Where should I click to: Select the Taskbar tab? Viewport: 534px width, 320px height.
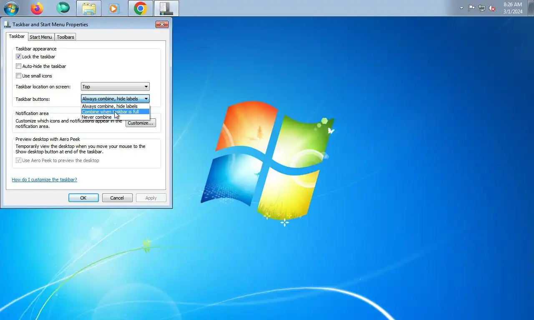(x=17, y=36)
